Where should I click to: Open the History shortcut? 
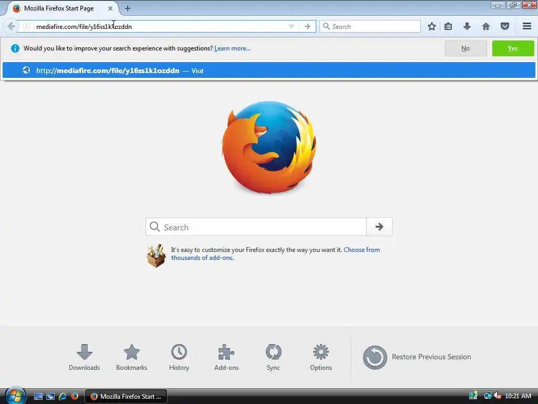(179, 357)
